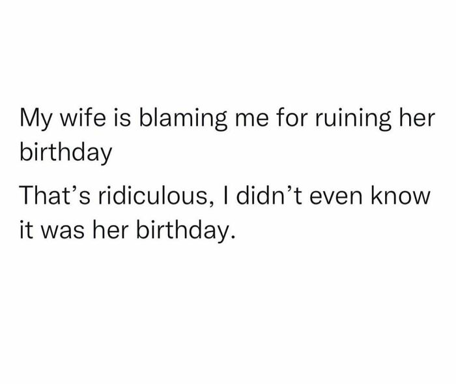Image resolution: width=456 pixels, height=384 pixels.
Task: Click the word "That's"
Action: click(x=54, y=196)
